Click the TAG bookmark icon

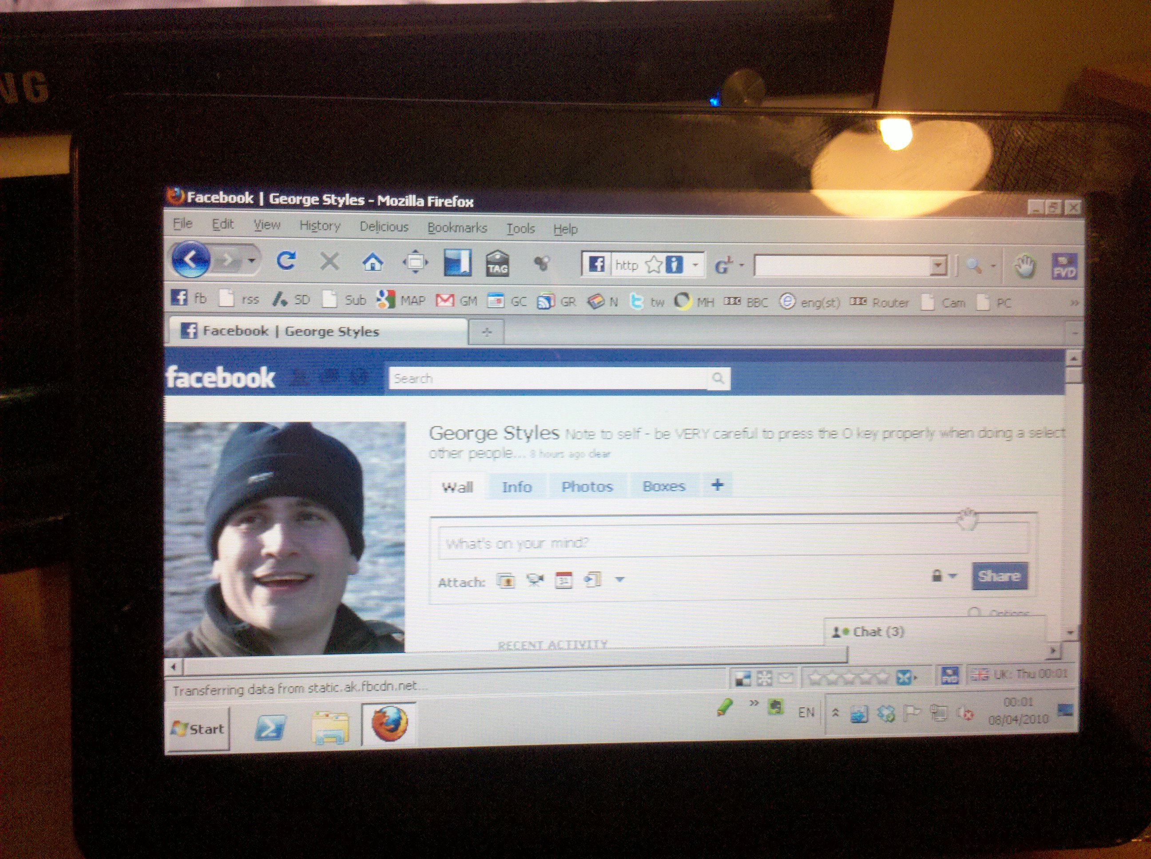[498, 264]
